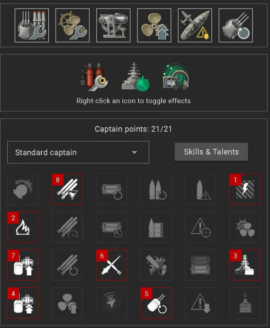Open the Skills & Talents panel
This screenshot has height=328, width=270.
tap(211, 152)
